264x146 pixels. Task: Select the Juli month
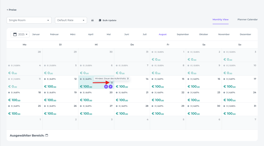coord(145,35)
